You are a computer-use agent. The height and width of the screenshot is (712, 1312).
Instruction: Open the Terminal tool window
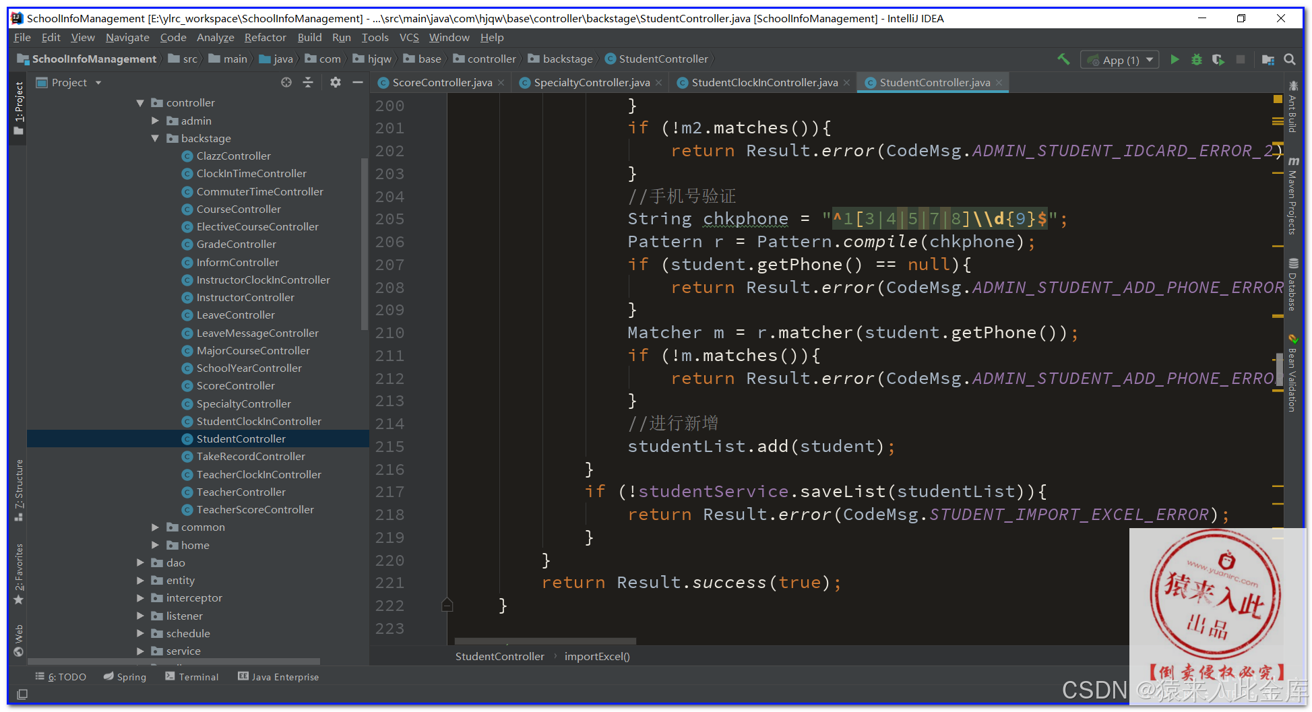[192, 676]
